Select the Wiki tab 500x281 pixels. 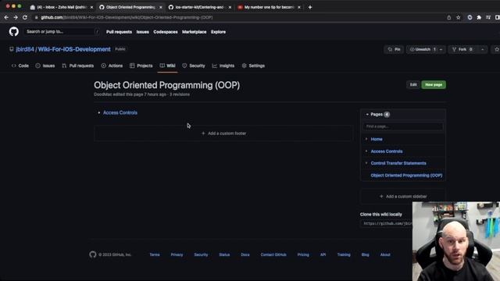(x=167, y=66)
